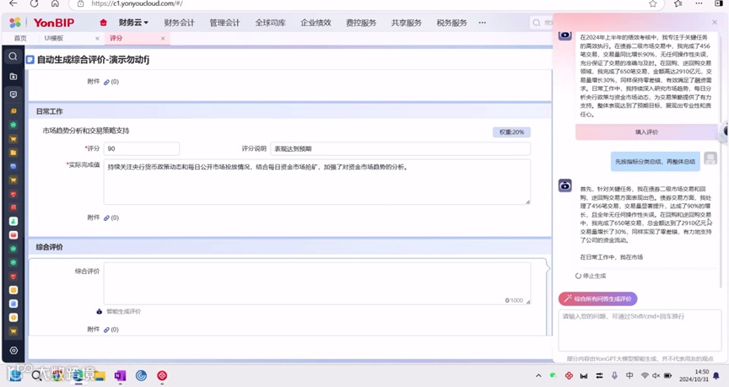The image size is (729, 387).
Task: Switch to the UI模板 tab
Action: click(54, 38)
